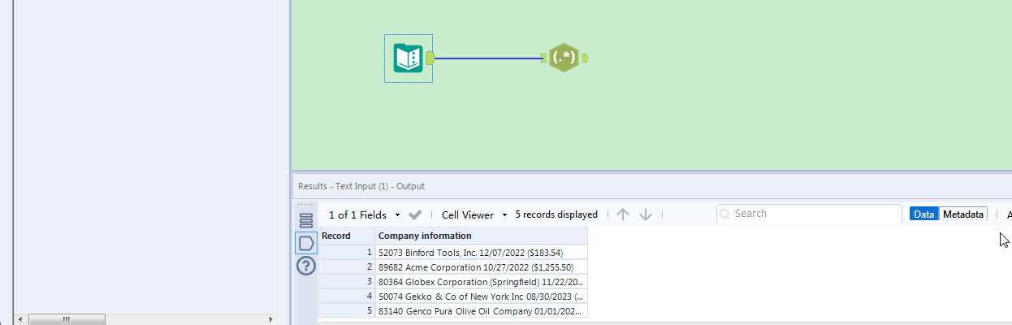1012x325 pixels.
Task: Move to previous record with up arrow
Action: 623,214
